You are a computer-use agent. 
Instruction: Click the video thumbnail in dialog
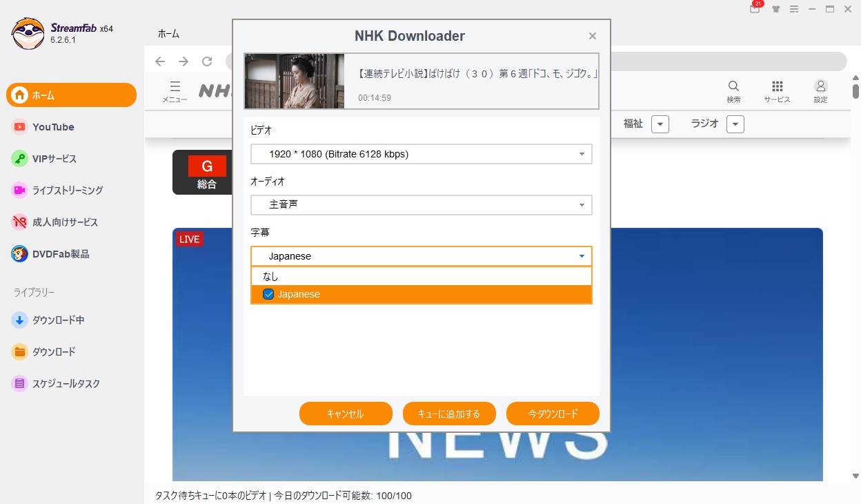point(295,81)
